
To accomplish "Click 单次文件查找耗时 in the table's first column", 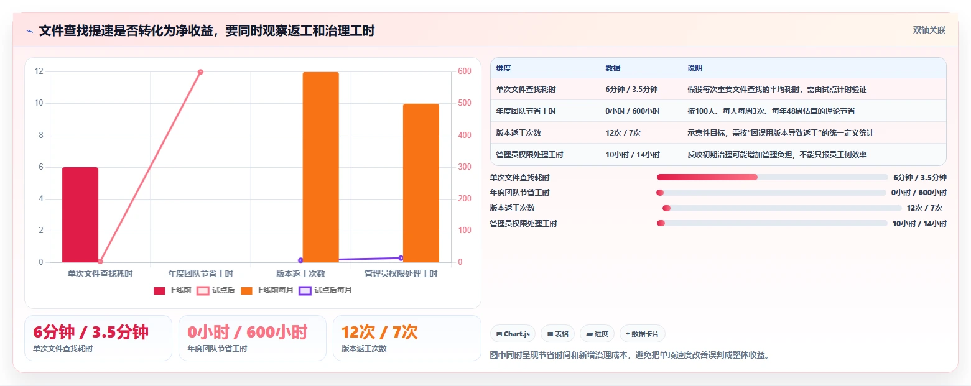I will [x=526, y=90].
